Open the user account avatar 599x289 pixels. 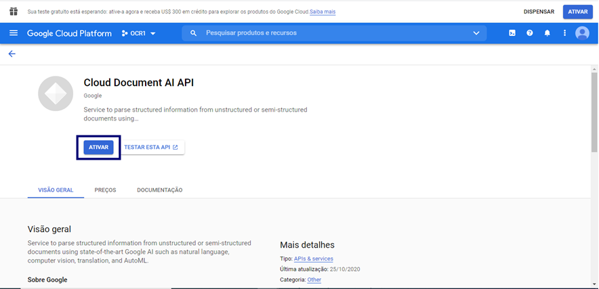click(582, 33)
